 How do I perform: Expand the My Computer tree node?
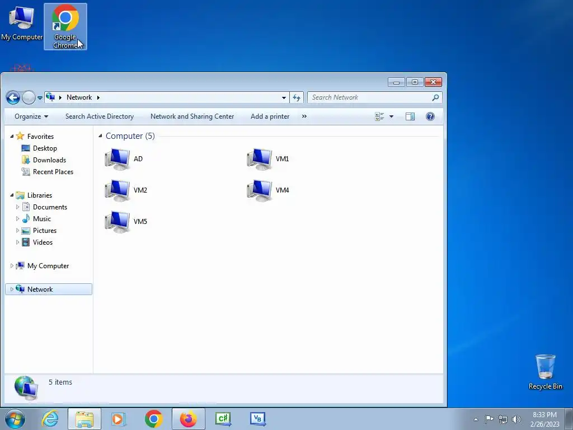point(12,266)
